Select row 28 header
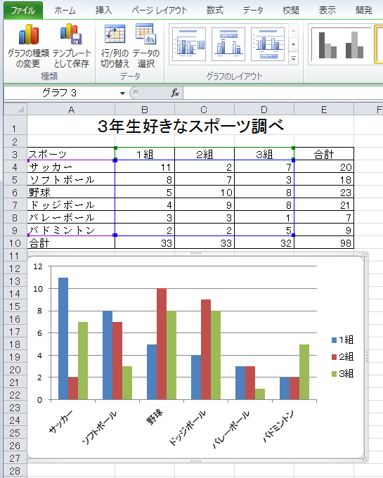 15,471
